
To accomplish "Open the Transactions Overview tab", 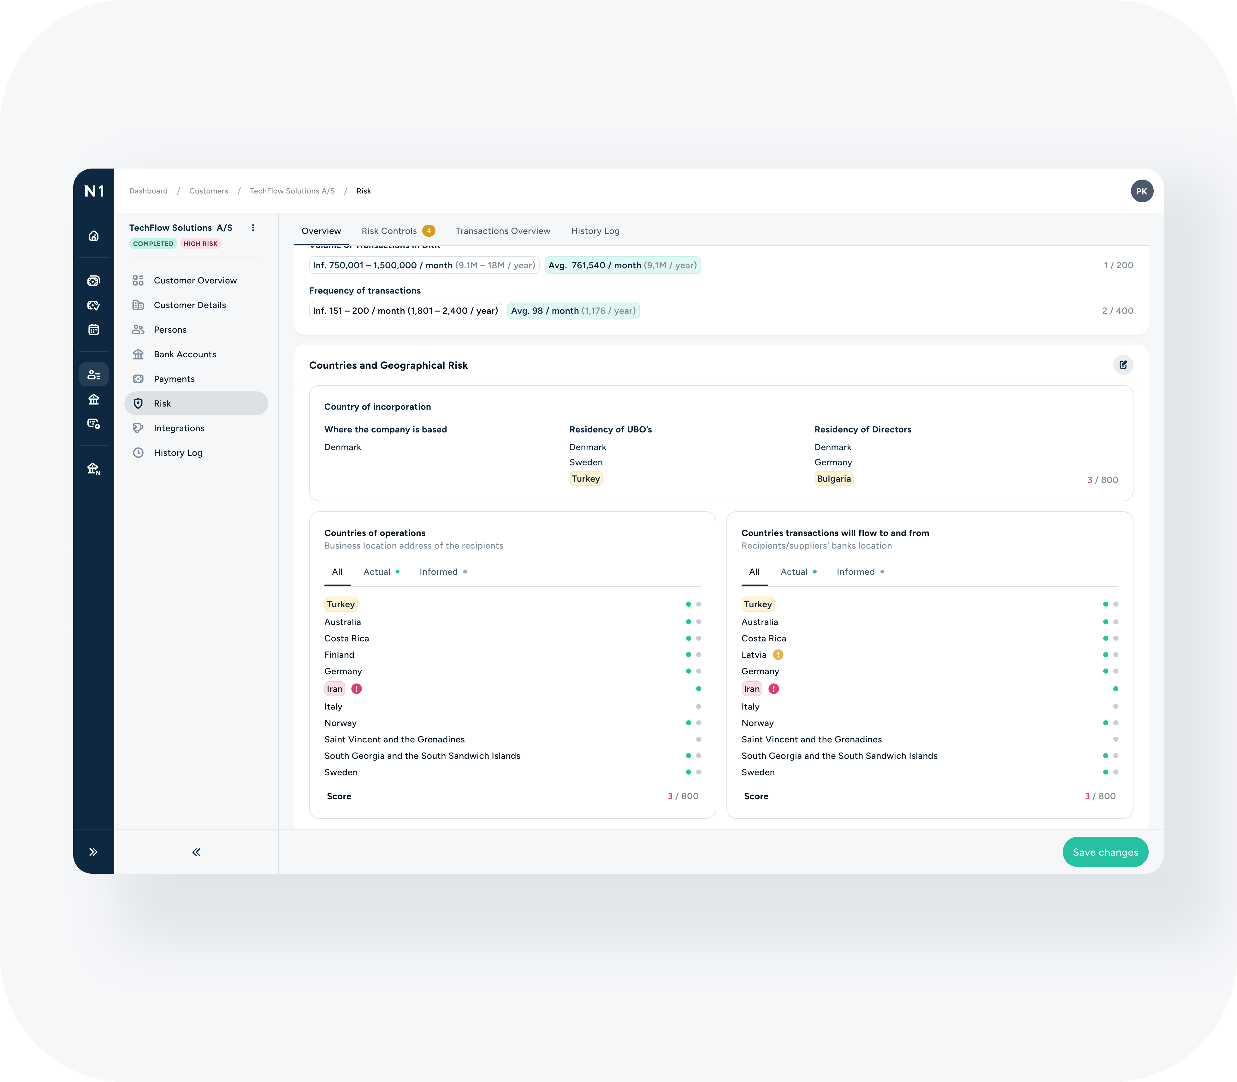I will [502, 231].
